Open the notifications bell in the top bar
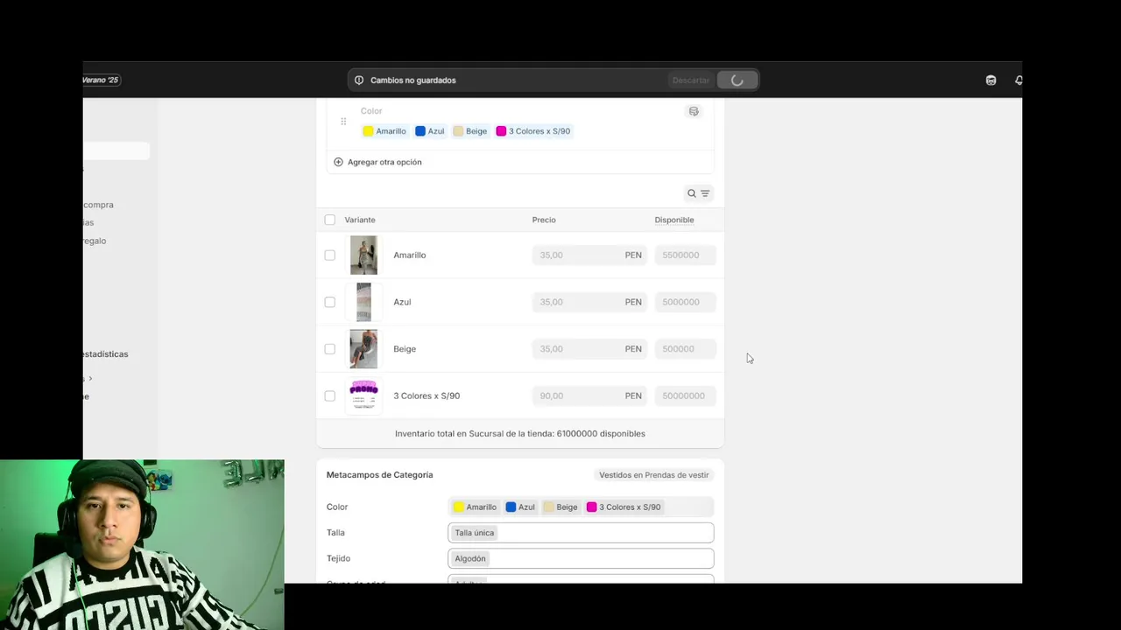 pos(1018,80)
